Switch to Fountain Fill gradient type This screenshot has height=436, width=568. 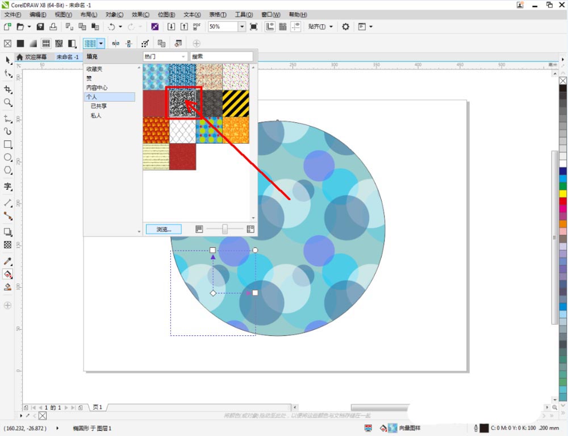point(33,43)
